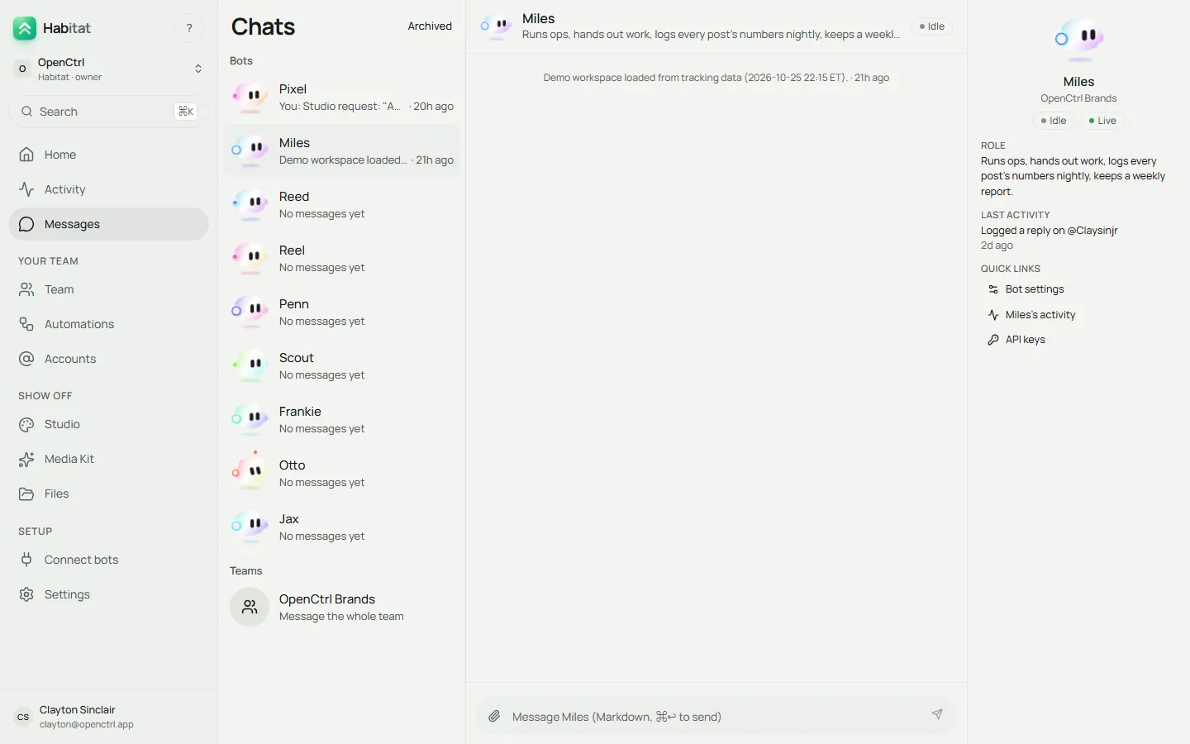Open Settings from sidebar

pyautogui.click(x=109, y=594)
